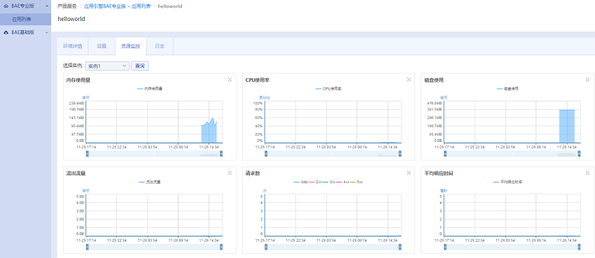The height and width of the screenshot is (258, 595).
Task: Hide the 4xx series in 请求数 legend
Action: click(343, 182)
